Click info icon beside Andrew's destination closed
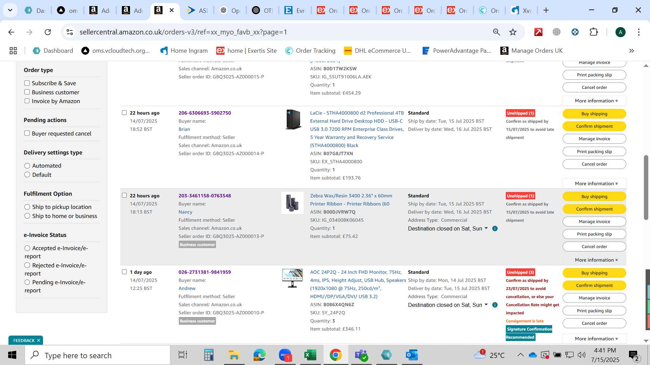Viewport: 650px width, 365px height. [x=495, y=305]
